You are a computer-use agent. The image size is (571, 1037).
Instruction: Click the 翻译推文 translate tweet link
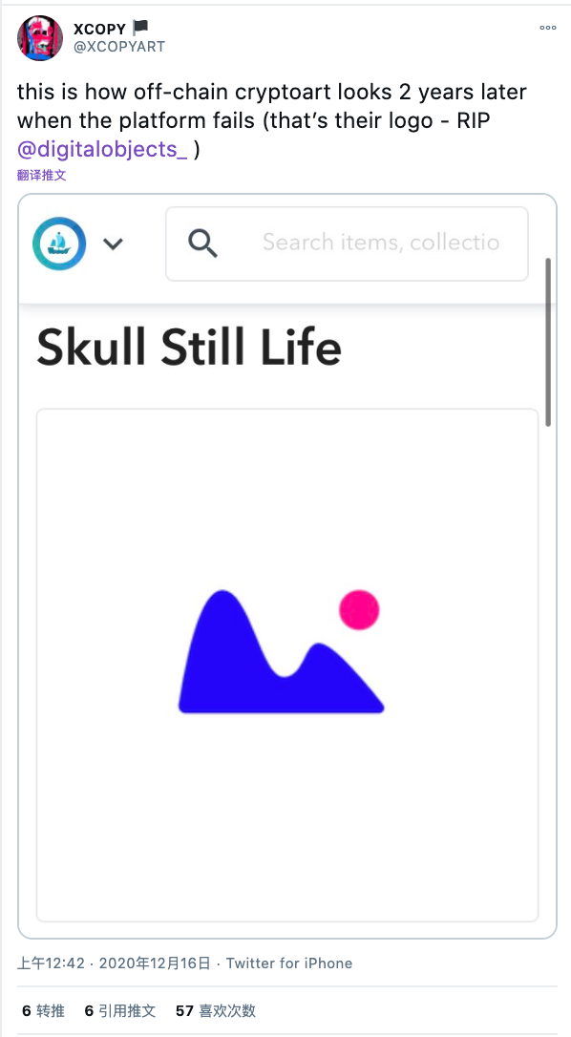[x=42, y=176]
